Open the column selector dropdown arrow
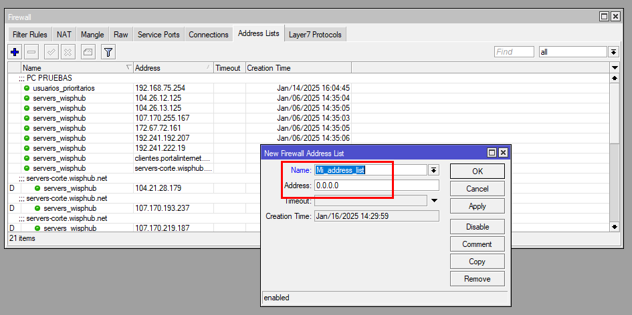This screenshot has width=632, height=315. tap(615, 68)
